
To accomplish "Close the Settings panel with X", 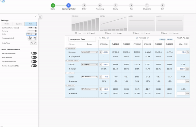I will tap(36, 16).
